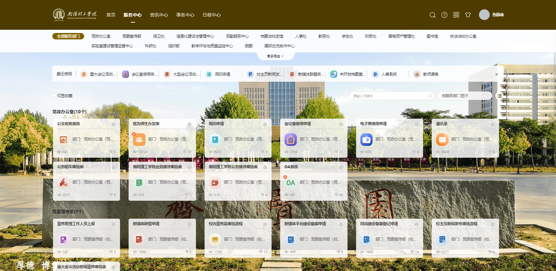Image resolution: width=556 pixels, height=271 pixels.
Task: Click the search magnifier icon in header
Action: [432, 15]
